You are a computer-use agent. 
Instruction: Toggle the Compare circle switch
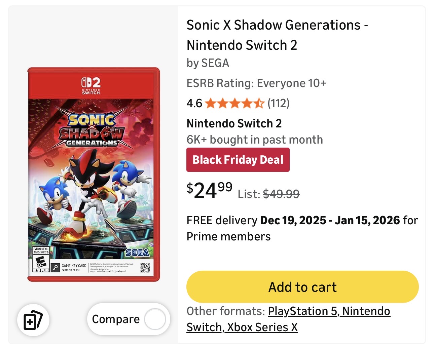click(x=155, y=319)
